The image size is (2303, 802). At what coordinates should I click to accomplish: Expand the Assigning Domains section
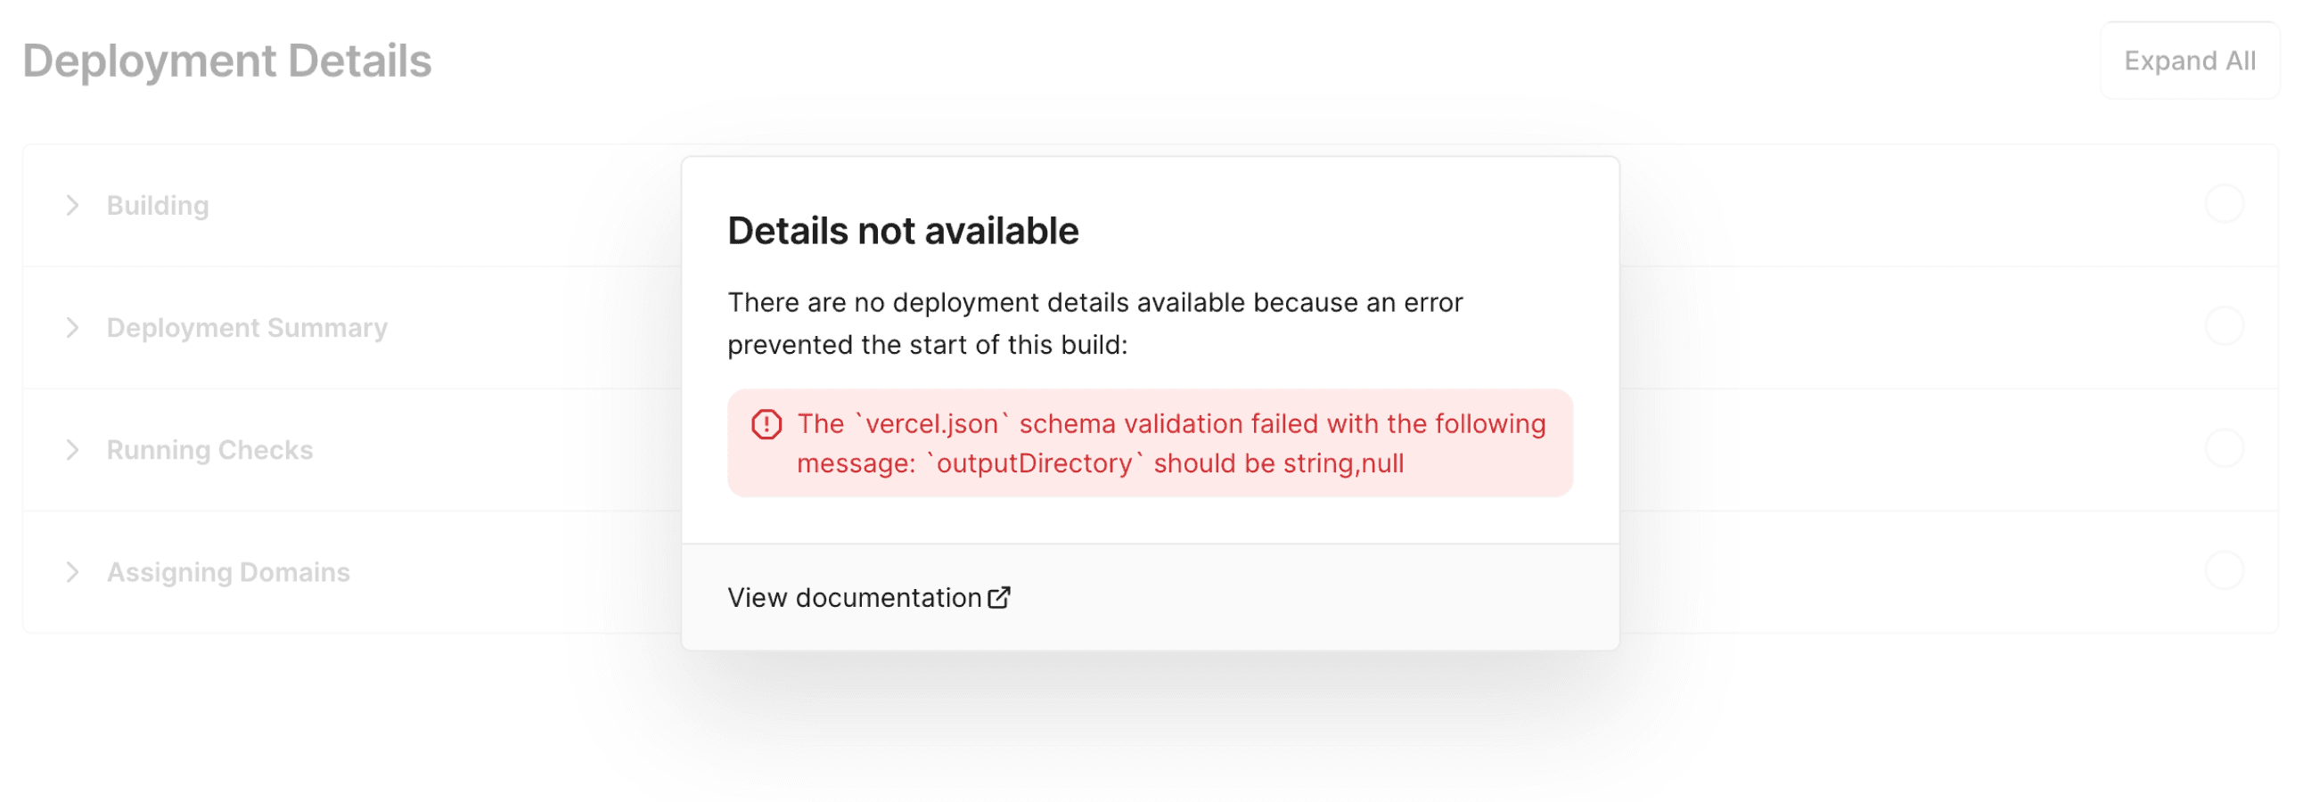click(x=229, y=572)
